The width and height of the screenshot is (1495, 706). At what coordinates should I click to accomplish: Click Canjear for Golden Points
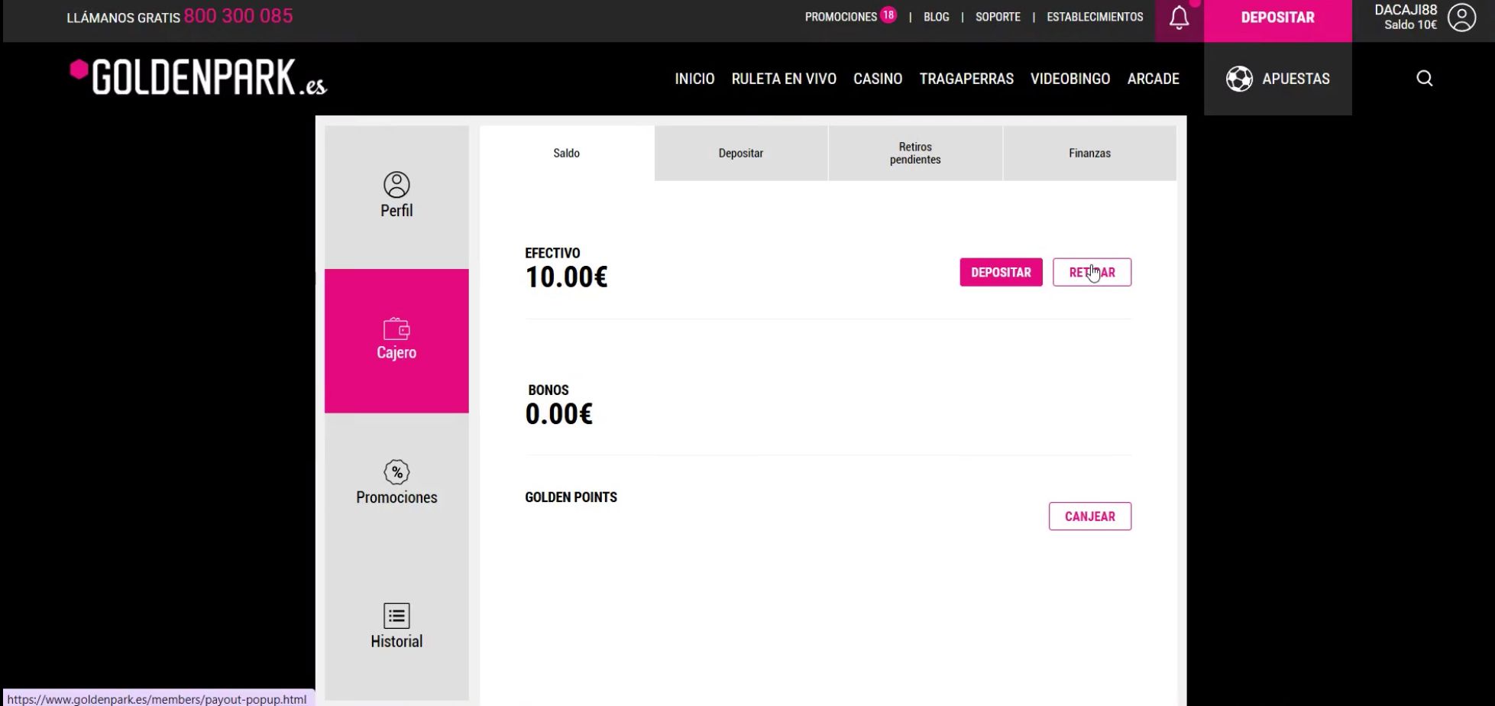tap(1089, 517)
